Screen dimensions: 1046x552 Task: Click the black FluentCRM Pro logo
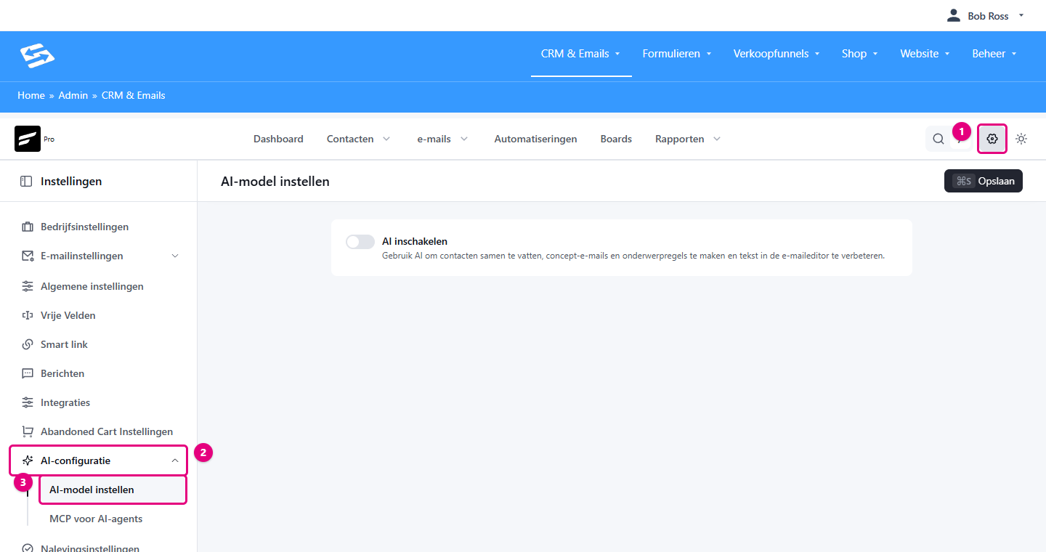[x=28, y=139]
